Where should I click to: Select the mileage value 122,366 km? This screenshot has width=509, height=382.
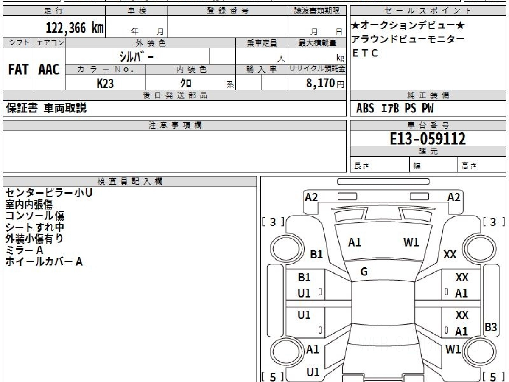[x=75, y=28]
